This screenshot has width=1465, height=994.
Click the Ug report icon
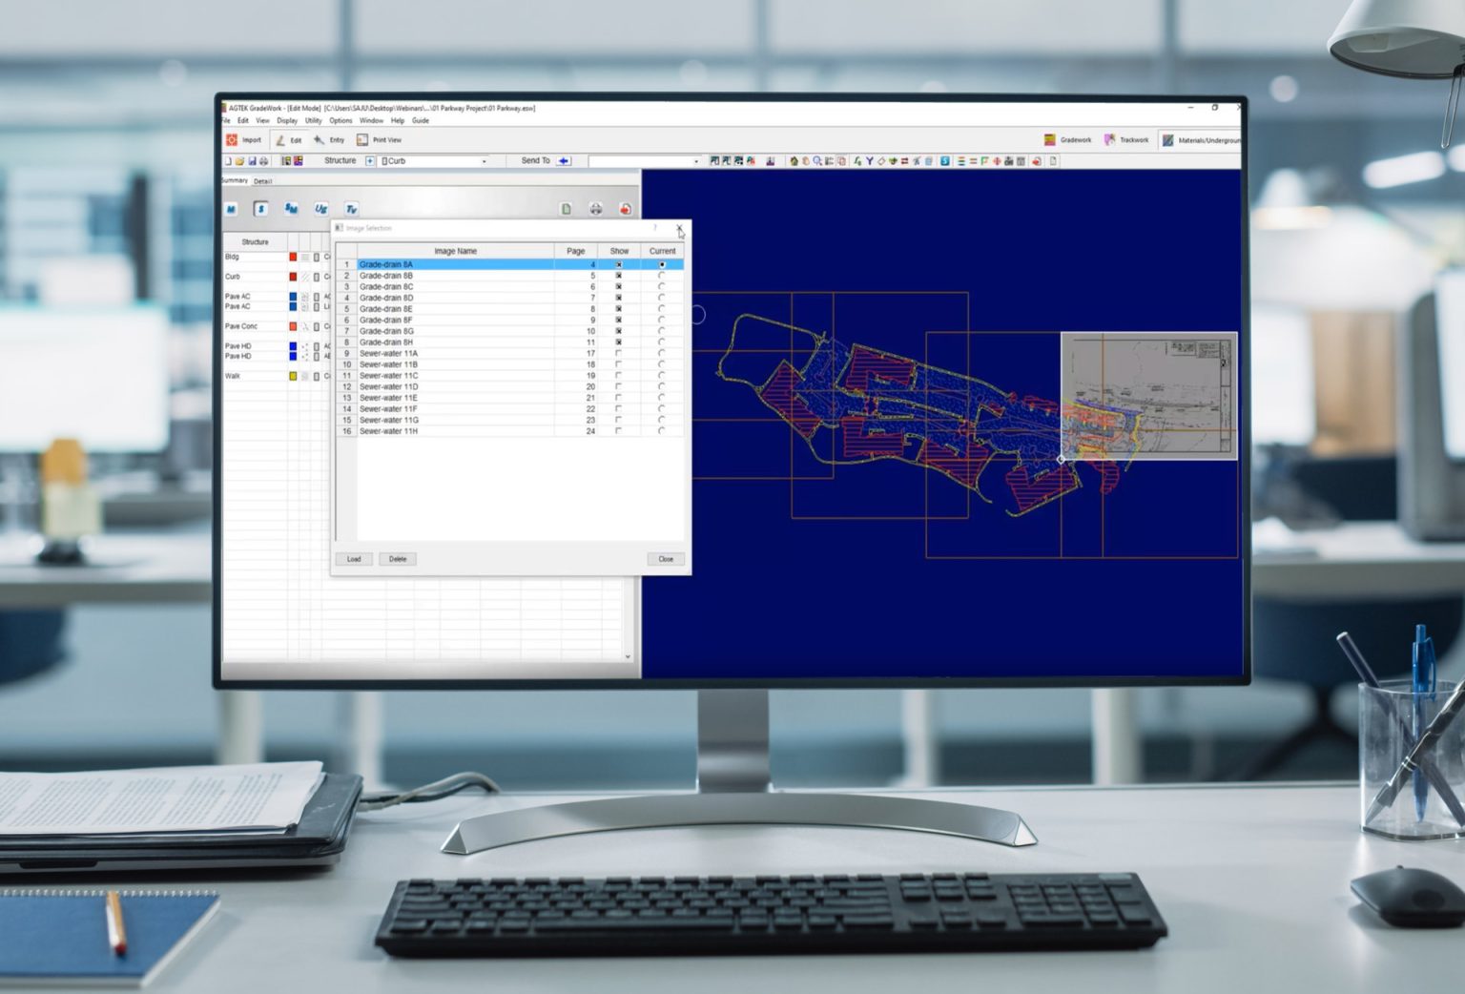[x=321, y=209]
